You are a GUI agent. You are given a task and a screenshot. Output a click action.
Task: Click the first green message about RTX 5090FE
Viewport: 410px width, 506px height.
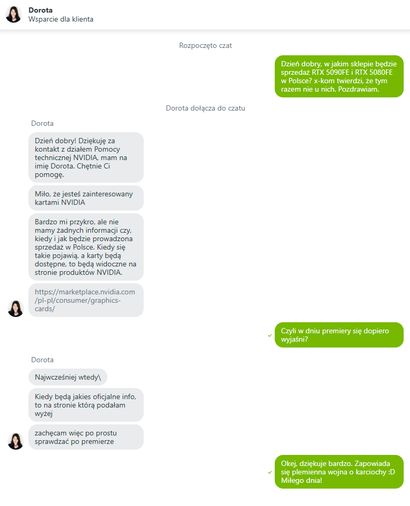coord(339,76)
